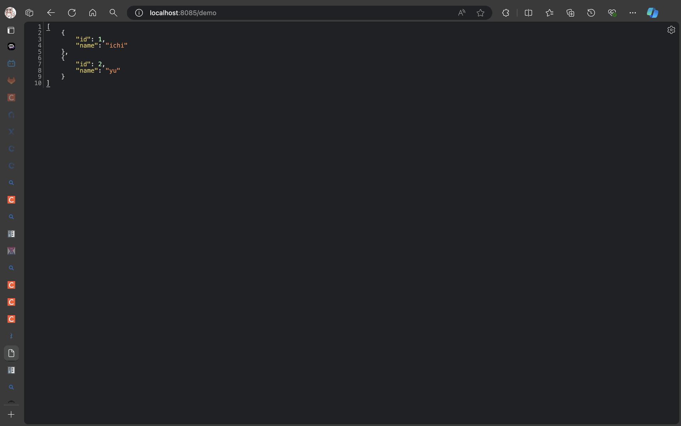Open the Extensions puzzle icon
The width and height of the screenshot is (681, 426).
point(506,13)
